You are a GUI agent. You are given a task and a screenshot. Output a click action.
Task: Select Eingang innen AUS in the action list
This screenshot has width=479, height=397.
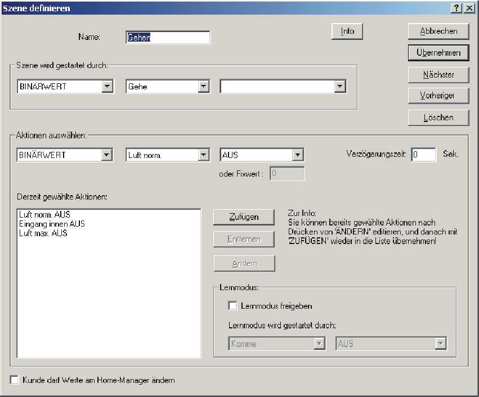pos(52,224)
